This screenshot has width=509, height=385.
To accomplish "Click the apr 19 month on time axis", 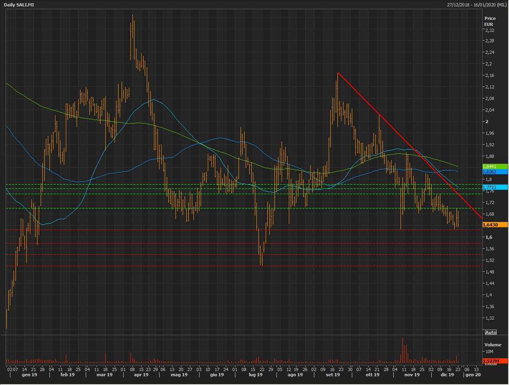I will click(141, 375).
